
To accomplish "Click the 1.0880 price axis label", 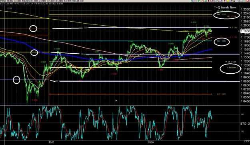I will tap(246, 81).
